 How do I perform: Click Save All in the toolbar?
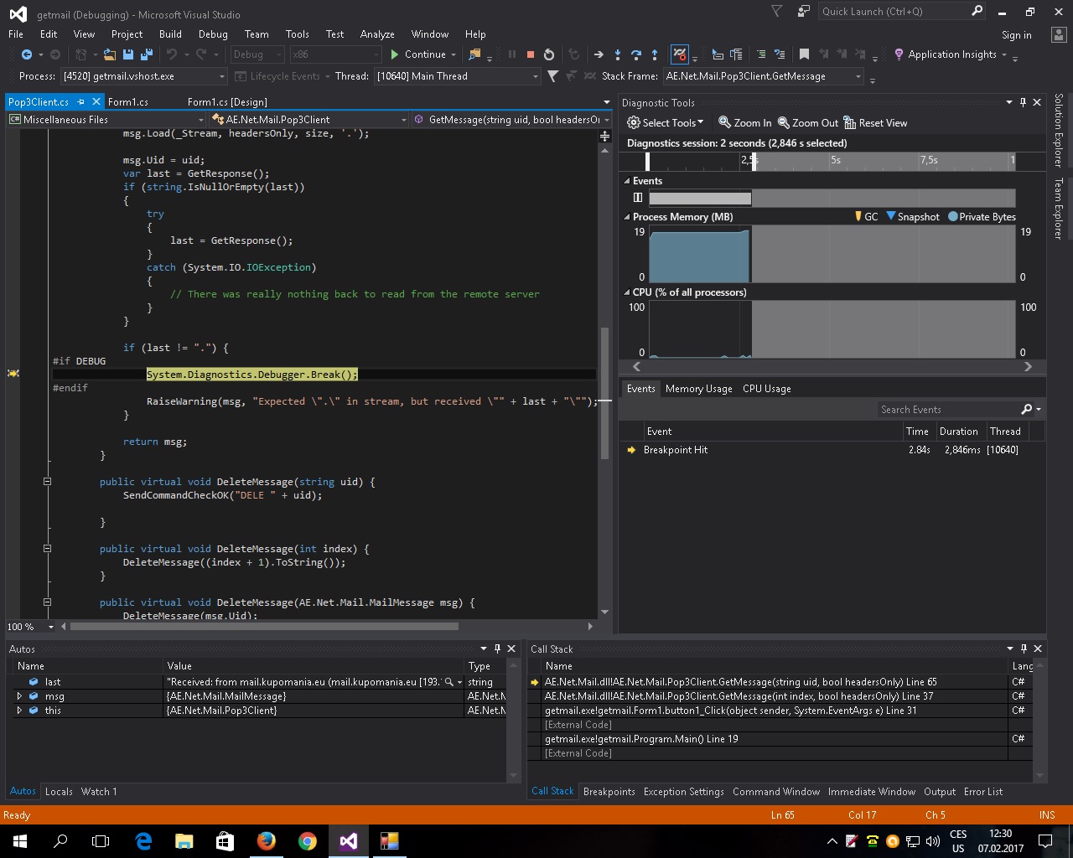pyautogui.click(x=147, y=54)
